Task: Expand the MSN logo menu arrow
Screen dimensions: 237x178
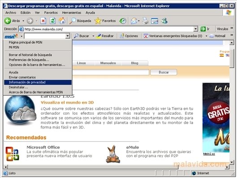Action: tap(22, 36)
